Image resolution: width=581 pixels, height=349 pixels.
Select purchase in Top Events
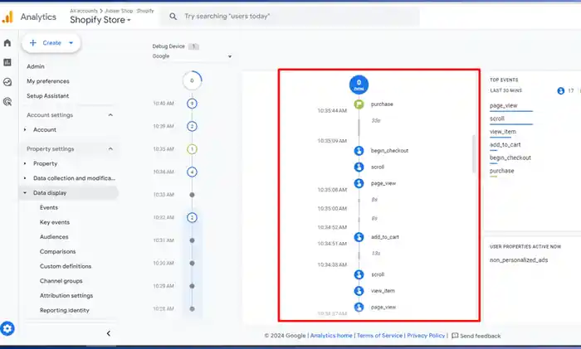click(x=501, y=171)
